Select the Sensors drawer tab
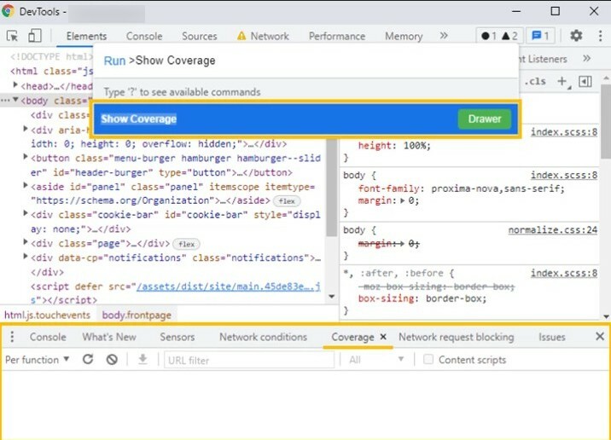The height and width of the screenshot is (440, 611). [x=177, y=337]
